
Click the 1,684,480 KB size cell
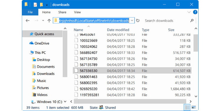tap(180, 89)
